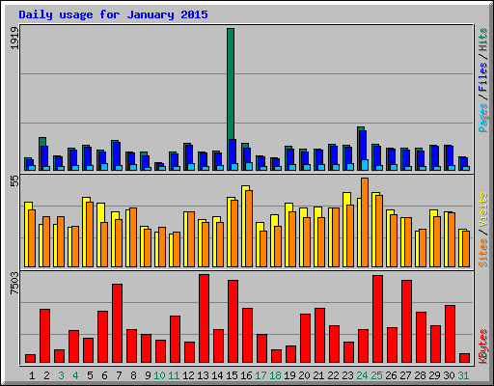Click the orange sites bar for day 16
494x386 pixels.
[249, 229]
